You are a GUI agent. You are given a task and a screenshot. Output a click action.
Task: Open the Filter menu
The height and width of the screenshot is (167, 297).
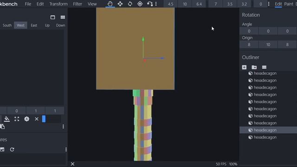77,4
